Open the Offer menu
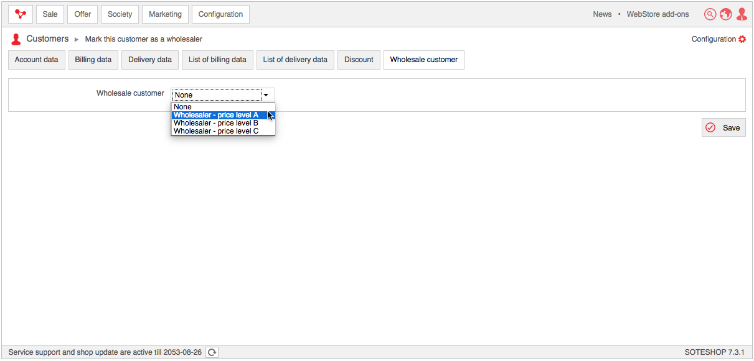This screenshot has width=754, height=361. (x=82, y=14)
